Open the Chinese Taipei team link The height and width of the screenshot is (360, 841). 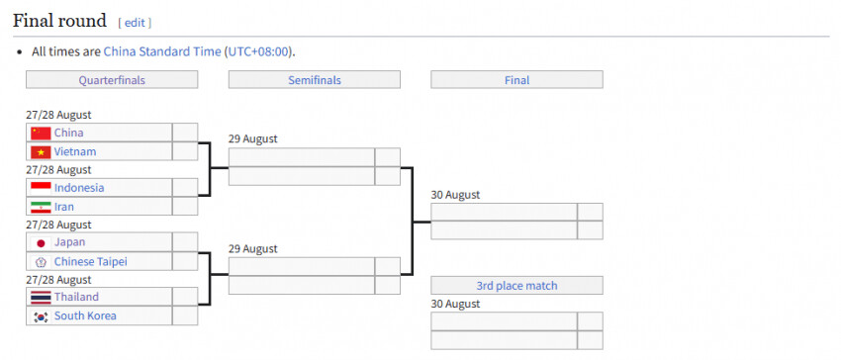tap(91, 262)
